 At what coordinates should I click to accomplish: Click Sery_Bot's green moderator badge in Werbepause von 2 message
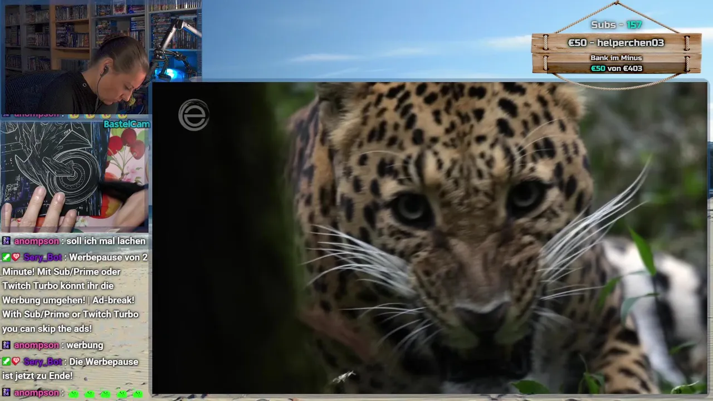6,257
